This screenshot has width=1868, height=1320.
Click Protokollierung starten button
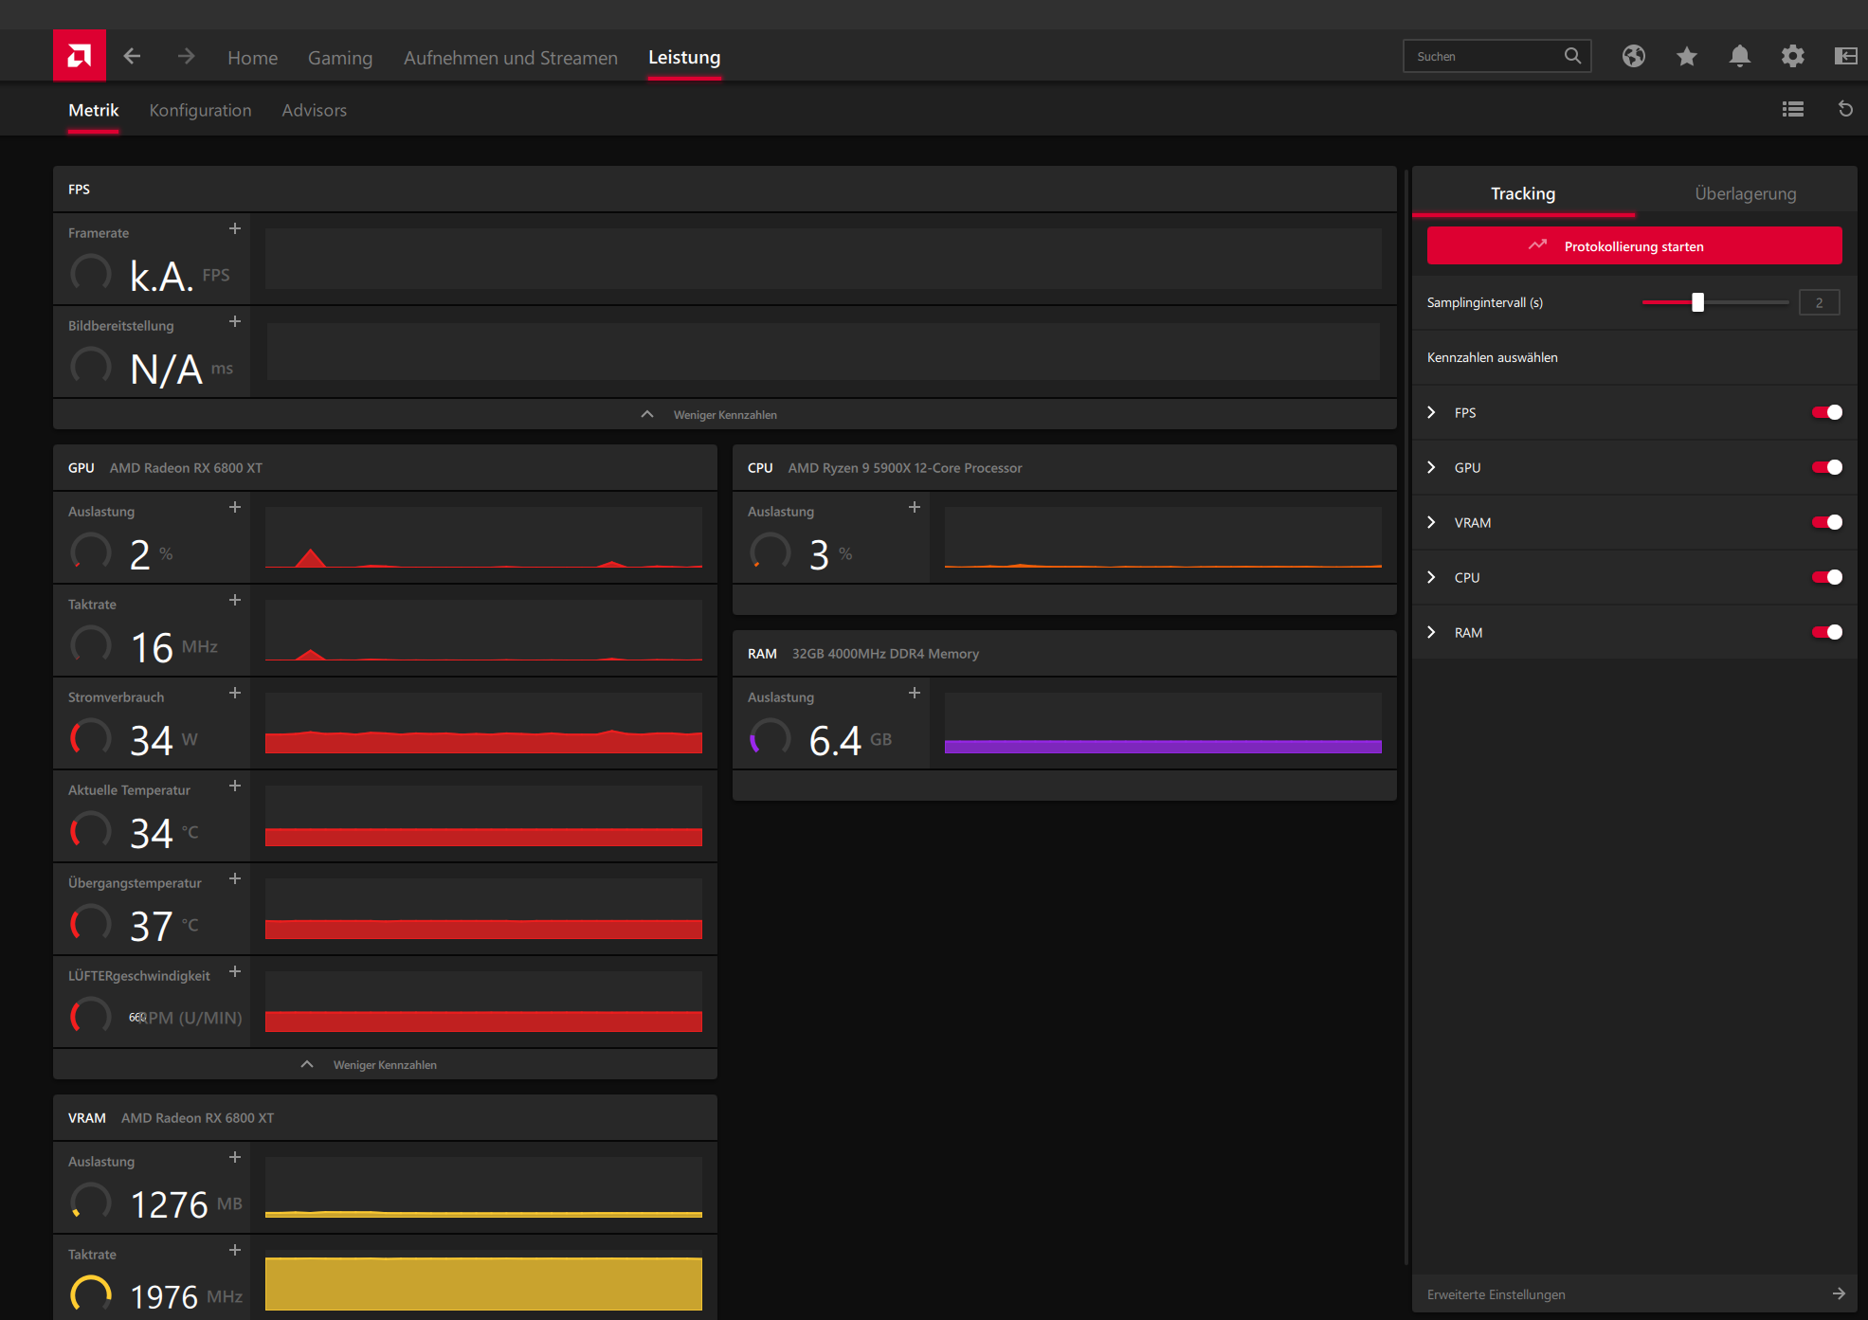[x=1634, y=246]
